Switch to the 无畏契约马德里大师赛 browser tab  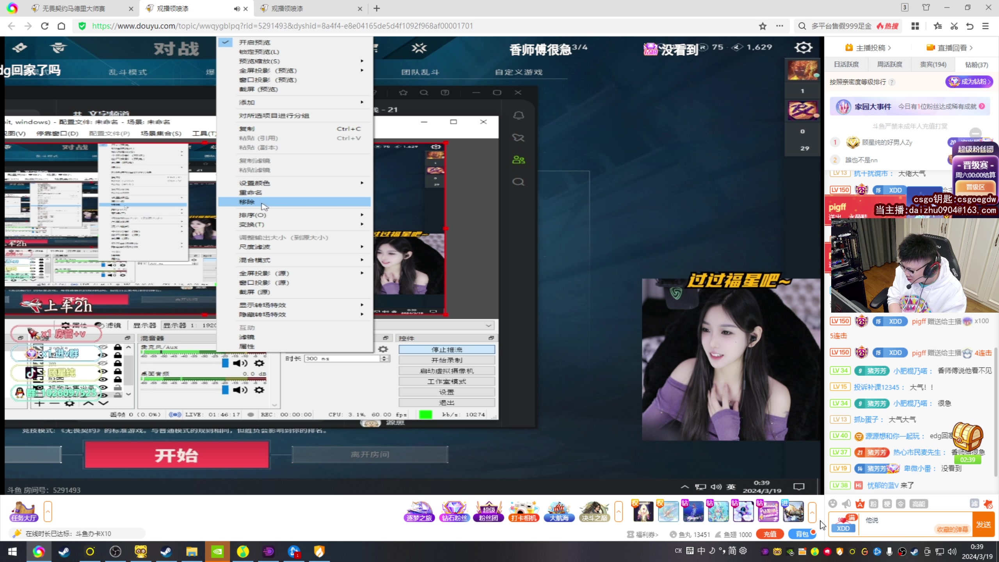point(82,8)
